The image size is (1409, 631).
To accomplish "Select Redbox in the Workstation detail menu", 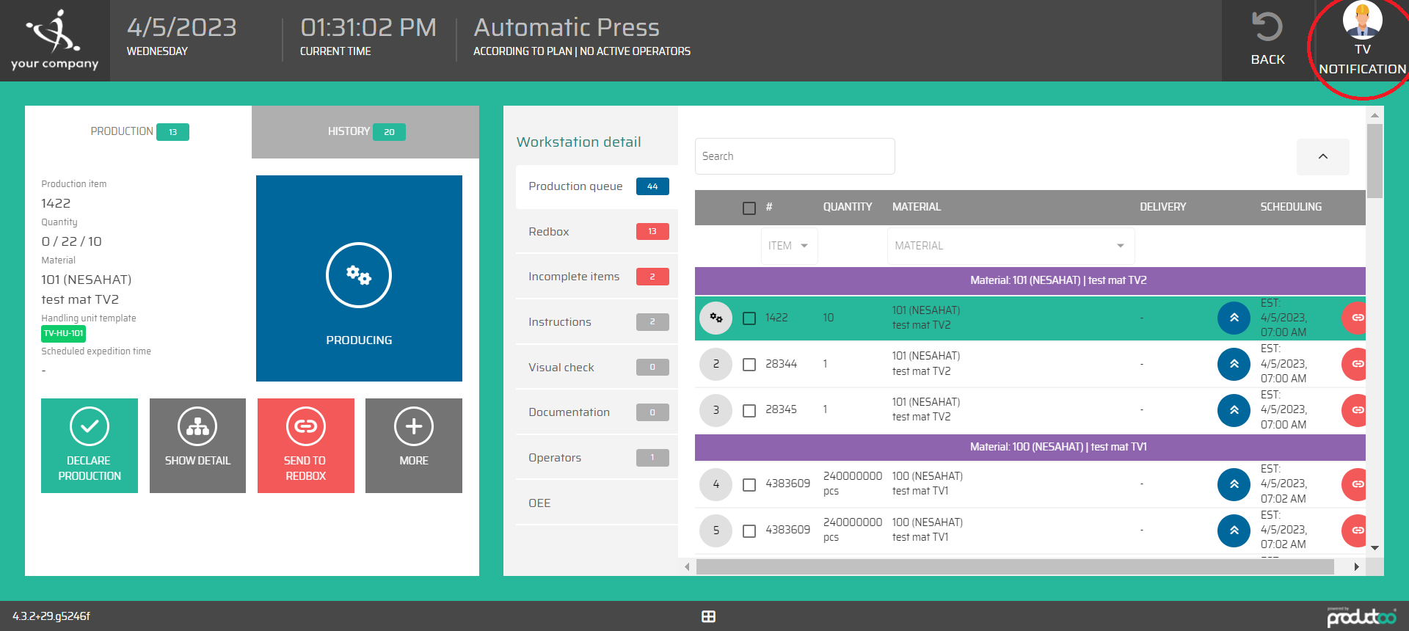I will tap(596, 232).
